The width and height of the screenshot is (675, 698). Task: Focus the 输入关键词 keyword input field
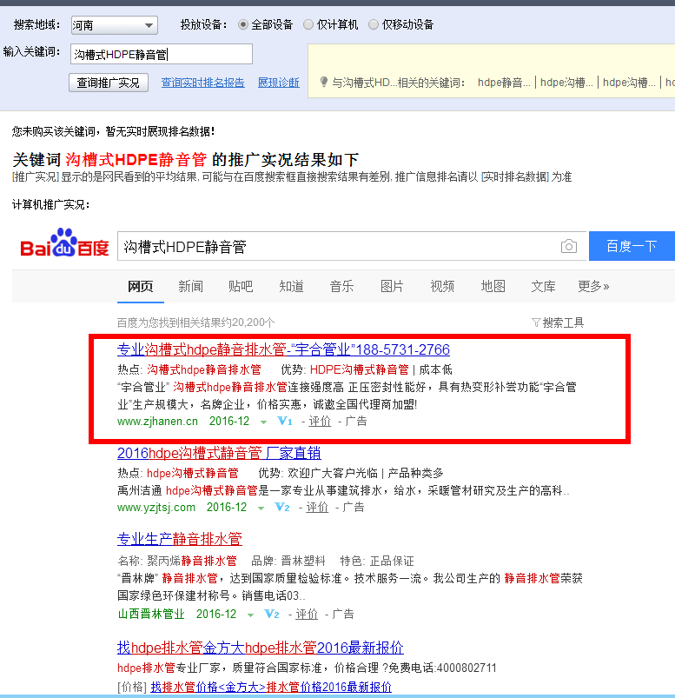162,54
